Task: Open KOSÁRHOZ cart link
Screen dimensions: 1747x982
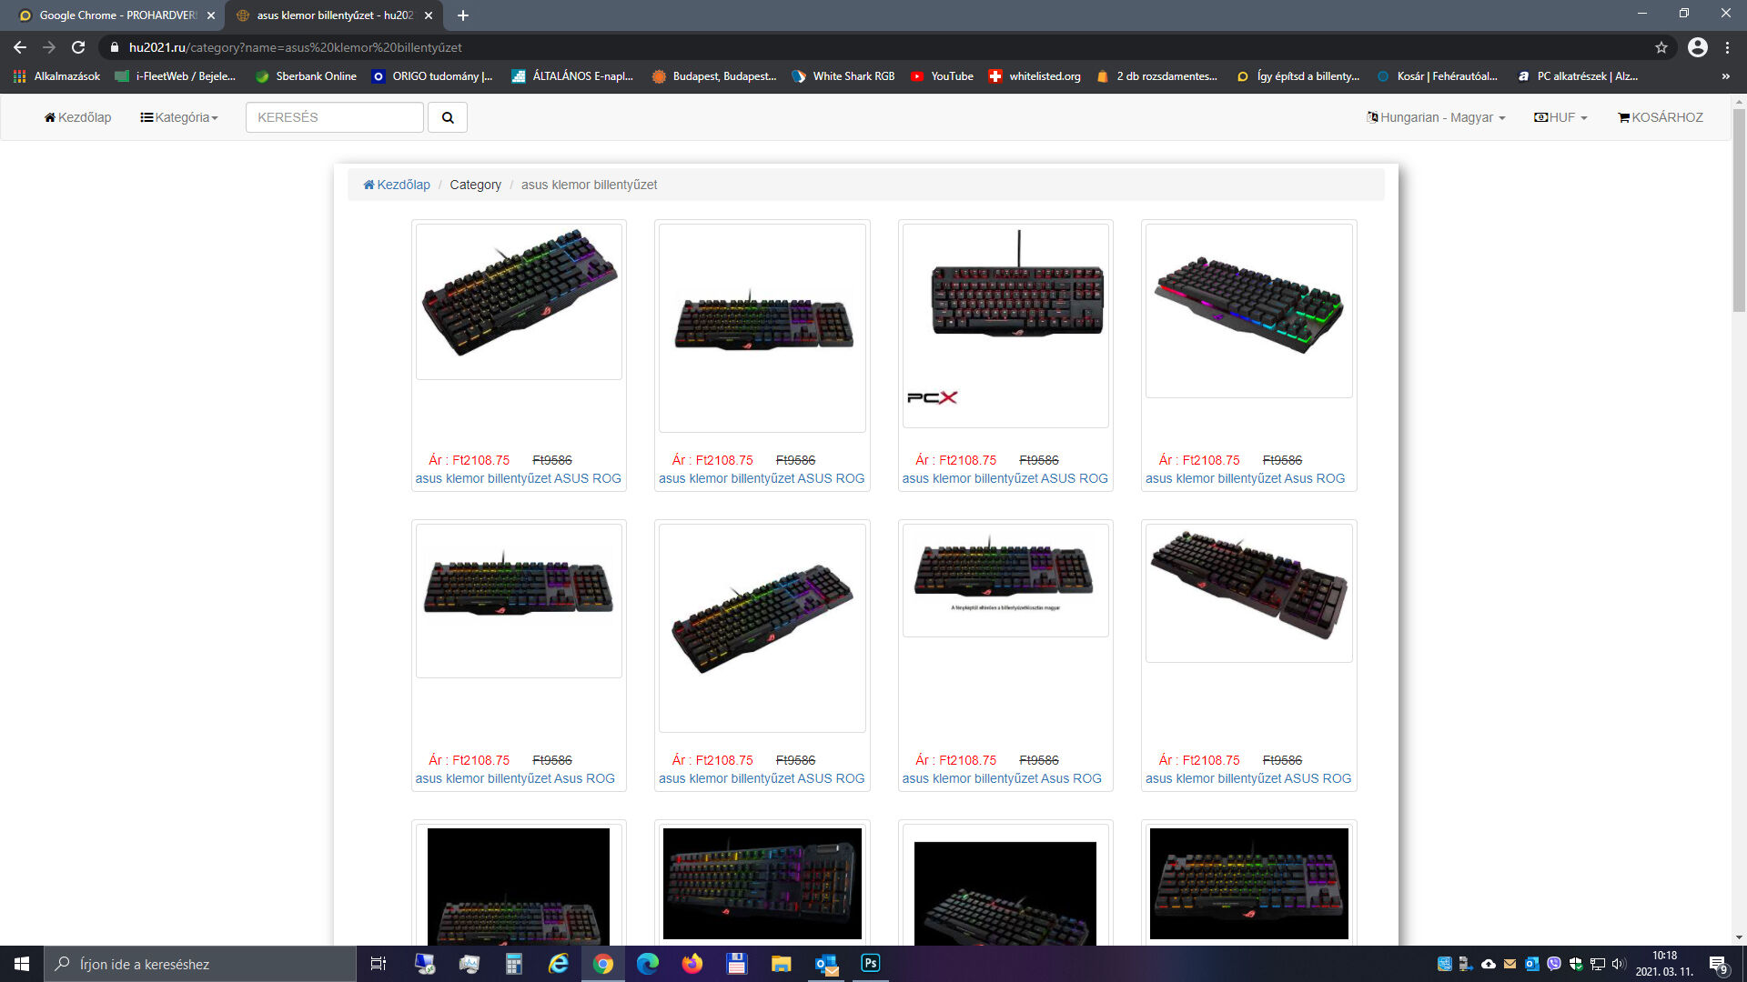Action: tap(1661, 117)
